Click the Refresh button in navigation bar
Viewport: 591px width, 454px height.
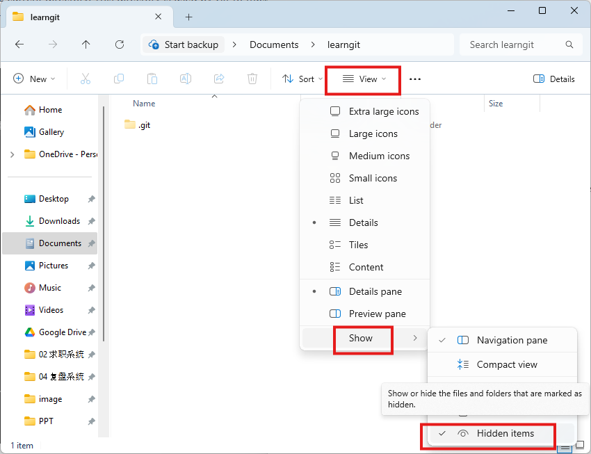[x=119, y=44]
